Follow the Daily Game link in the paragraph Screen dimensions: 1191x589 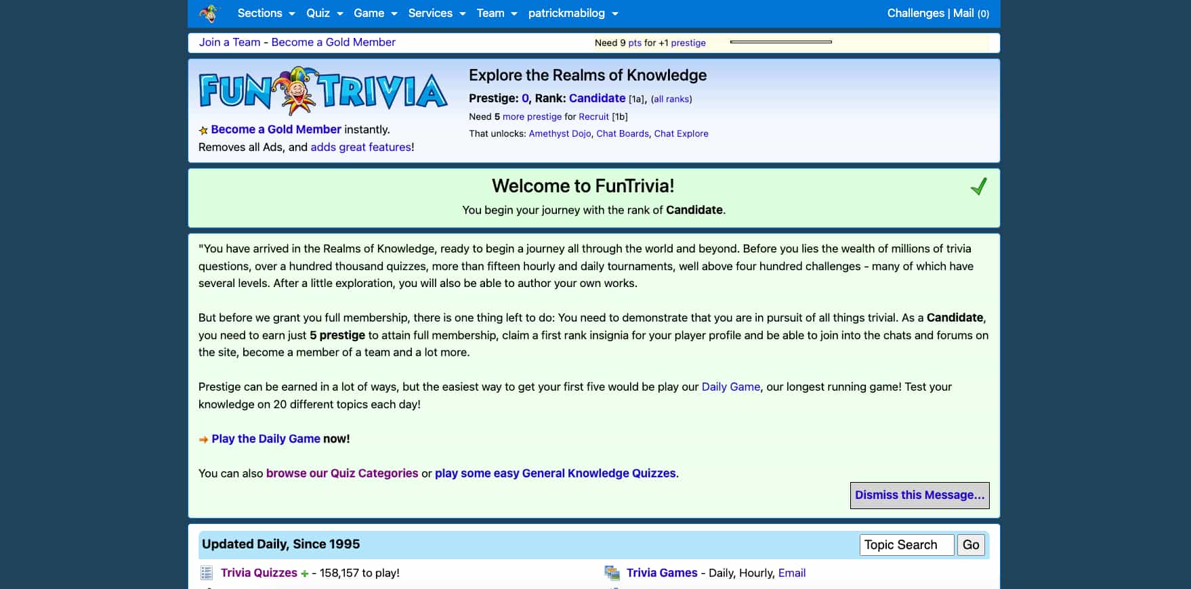[x=730, y=387]
